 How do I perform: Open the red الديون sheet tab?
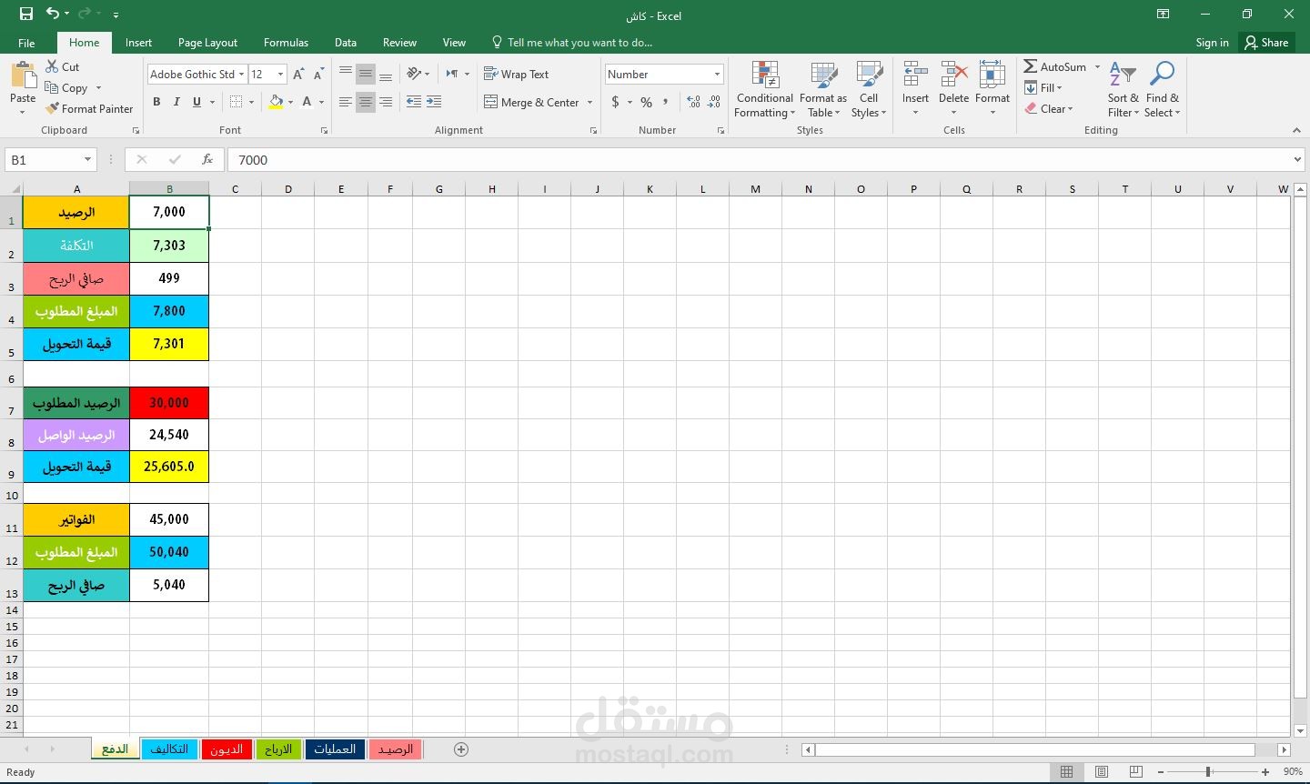coord(227,749)
